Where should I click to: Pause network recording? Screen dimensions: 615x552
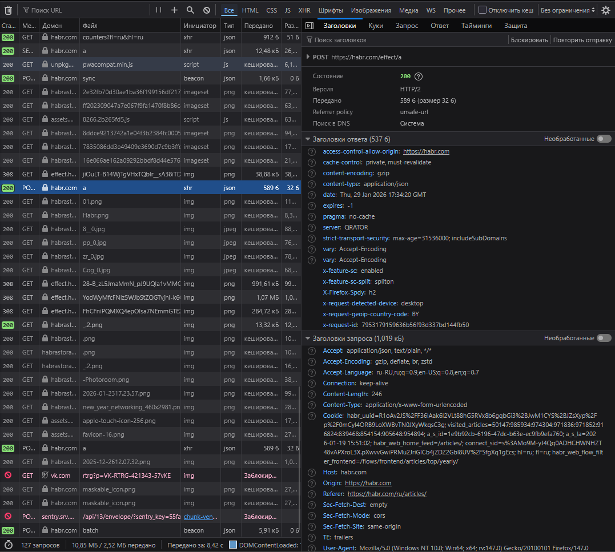(158, 10)
